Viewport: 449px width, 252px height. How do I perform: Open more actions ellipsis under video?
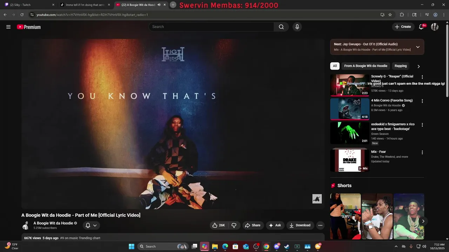pos(320,225)
